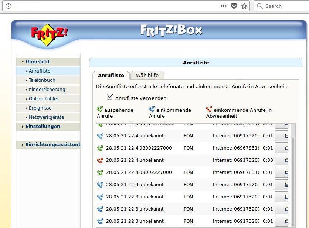
Task: Click the FRITZ!Box header title
Action: point(171,30)
